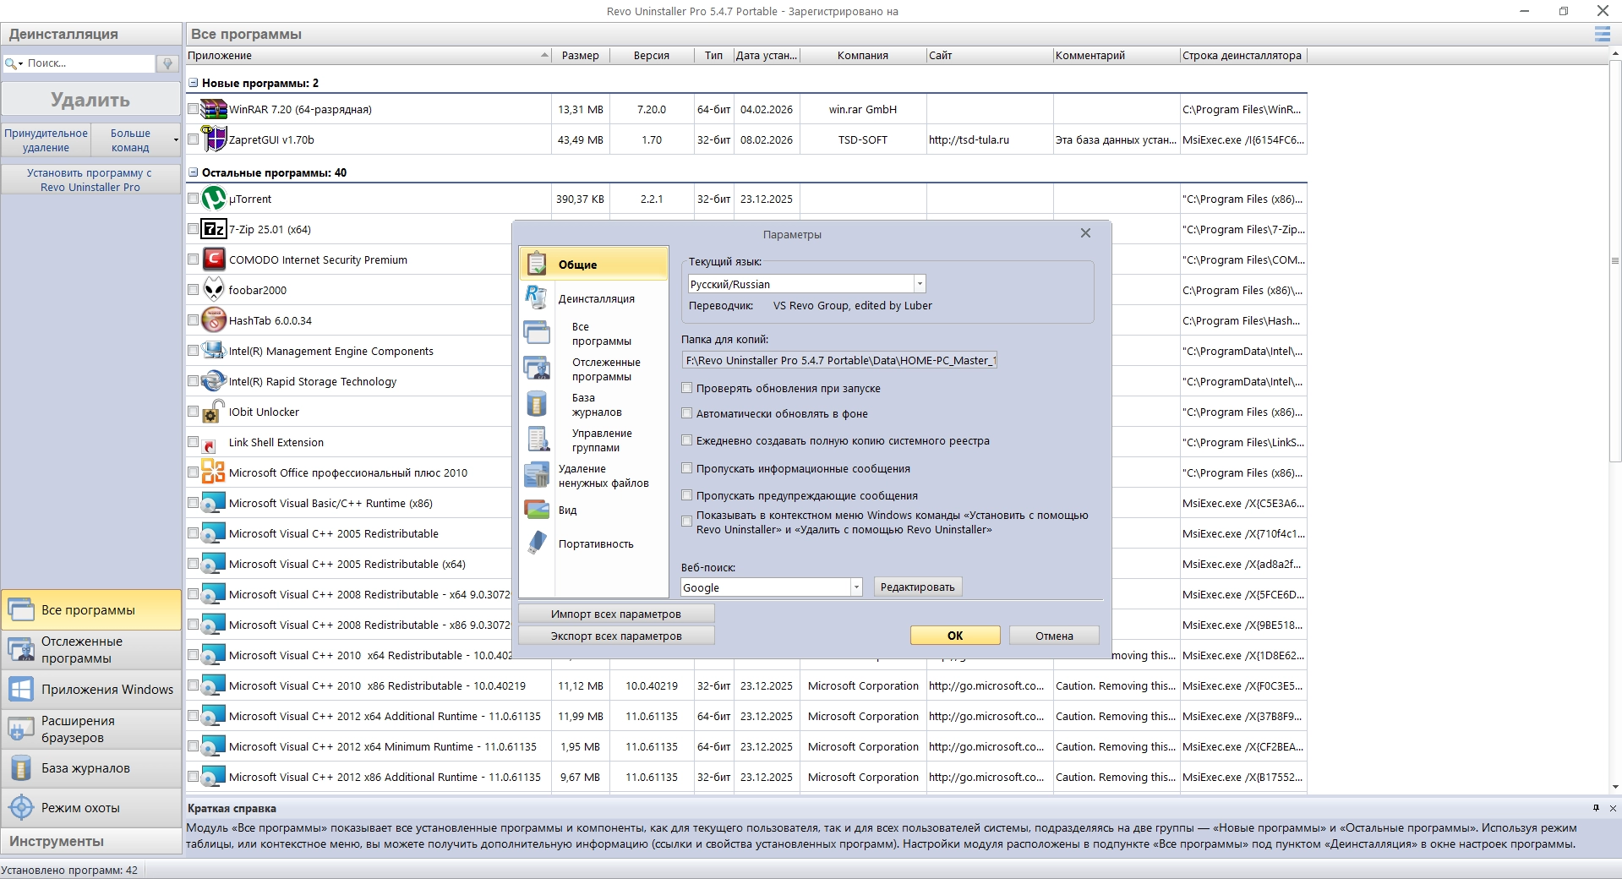Viewport: 1622px width, 879px height.
Task: Open 'Отслеженные программы' in settings category list
Action: pos(605,369)
